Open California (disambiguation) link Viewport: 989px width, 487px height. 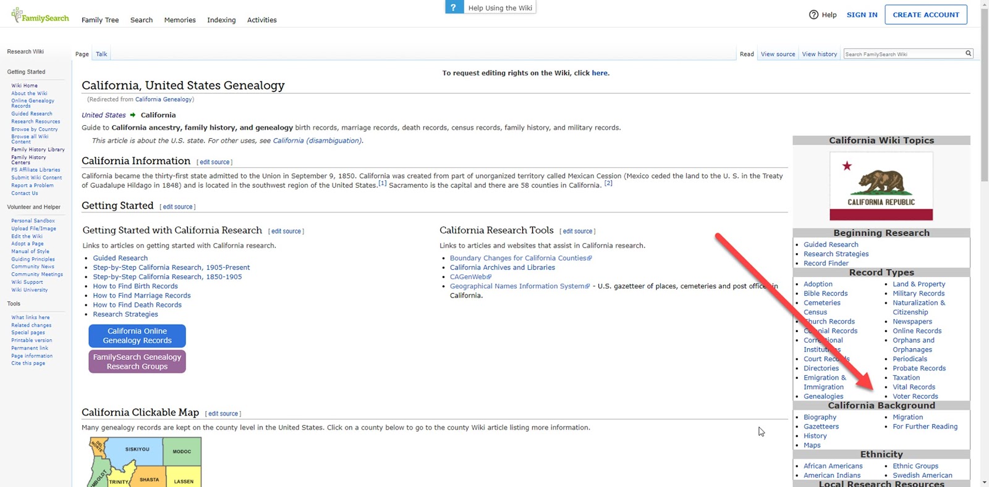[x=317, y=141]
